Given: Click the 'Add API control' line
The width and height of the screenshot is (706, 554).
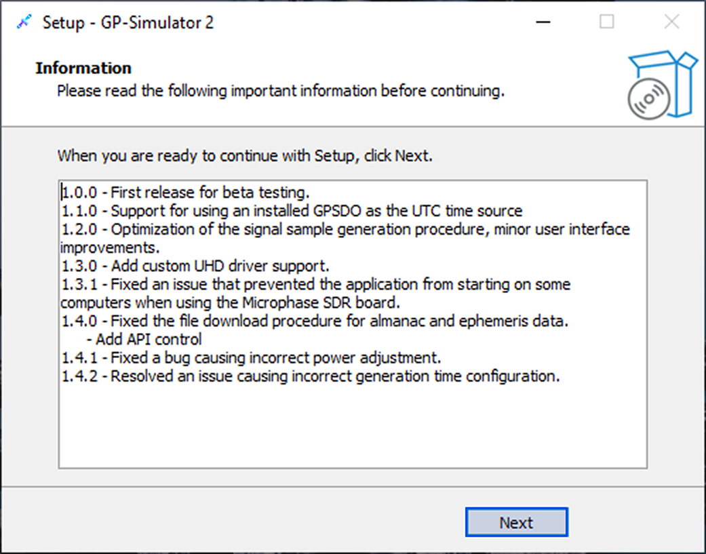Looking at the screenshot, I should click(149, 339).
